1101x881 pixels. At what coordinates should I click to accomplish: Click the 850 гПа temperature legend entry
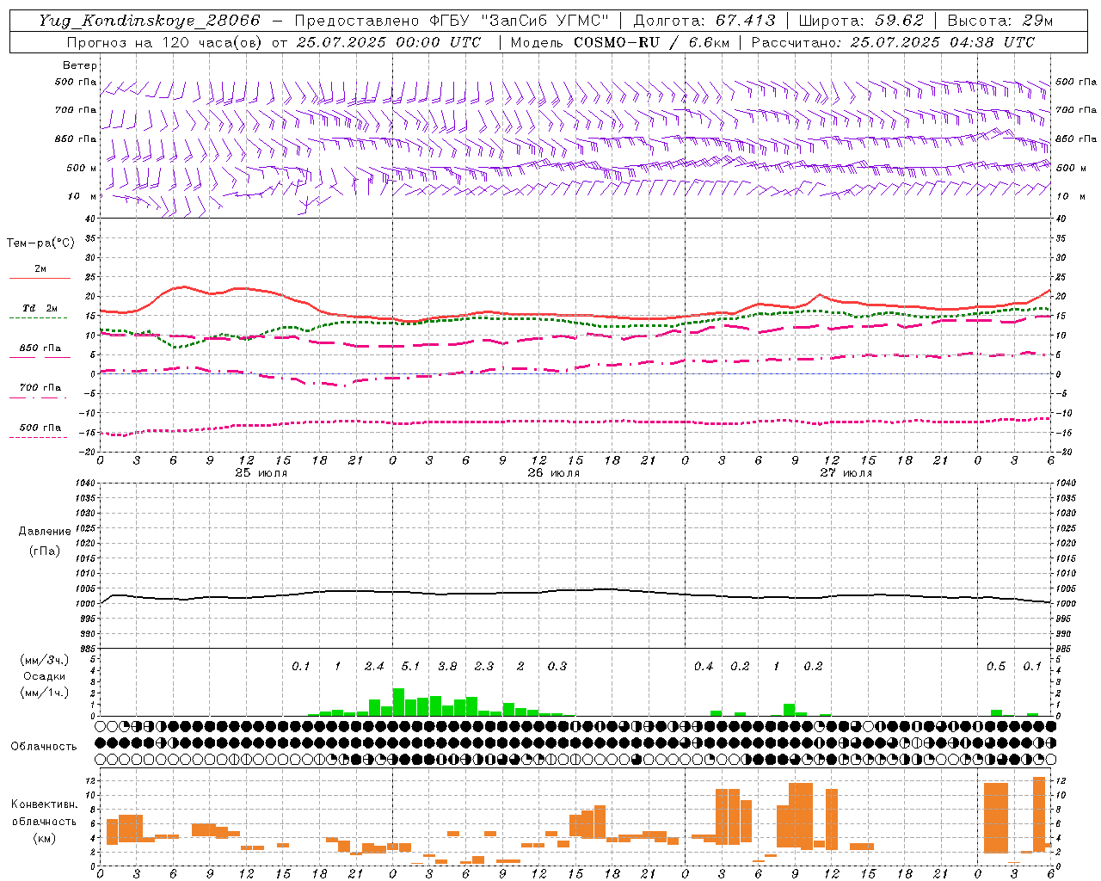pos(40,348)
